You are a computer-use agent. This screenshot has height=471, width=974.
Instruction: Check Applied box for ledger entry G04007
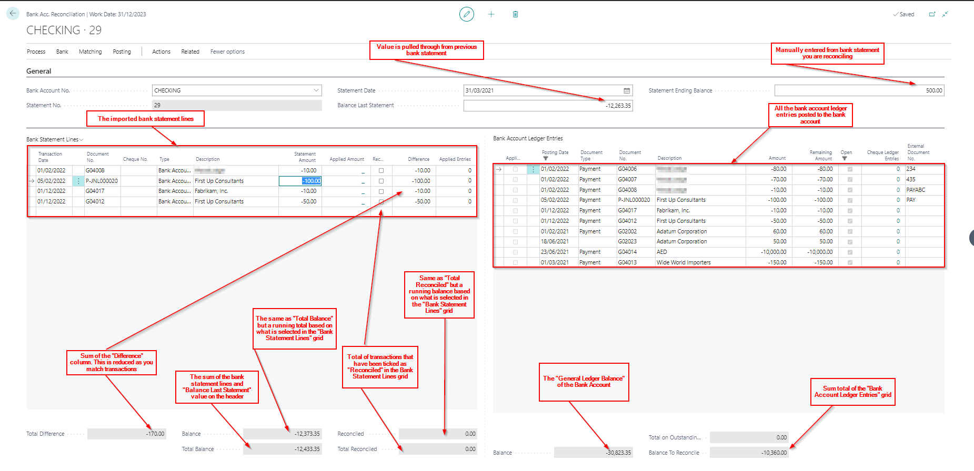515,180
